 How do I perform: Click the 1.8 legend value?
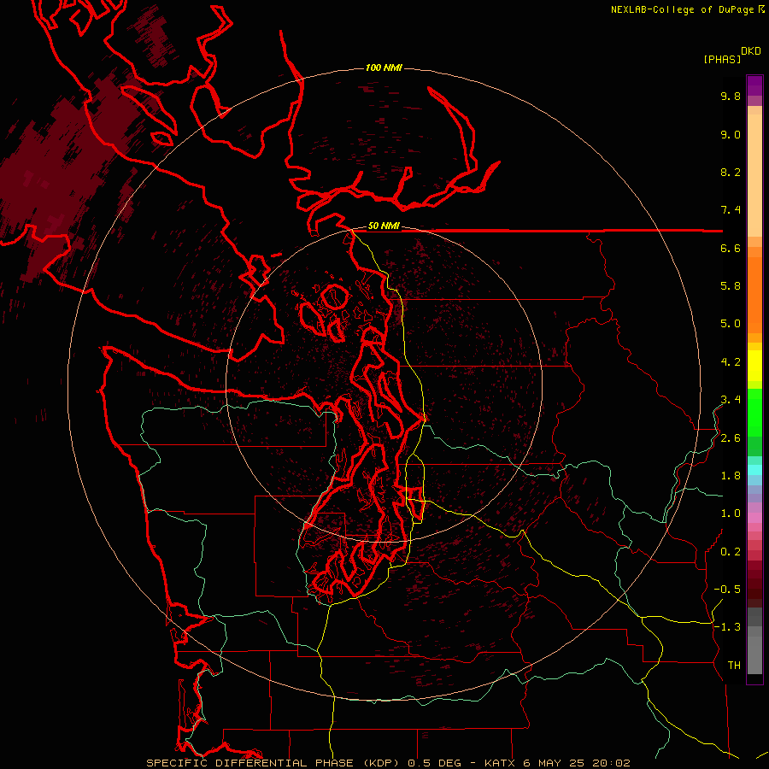[731, 476]
